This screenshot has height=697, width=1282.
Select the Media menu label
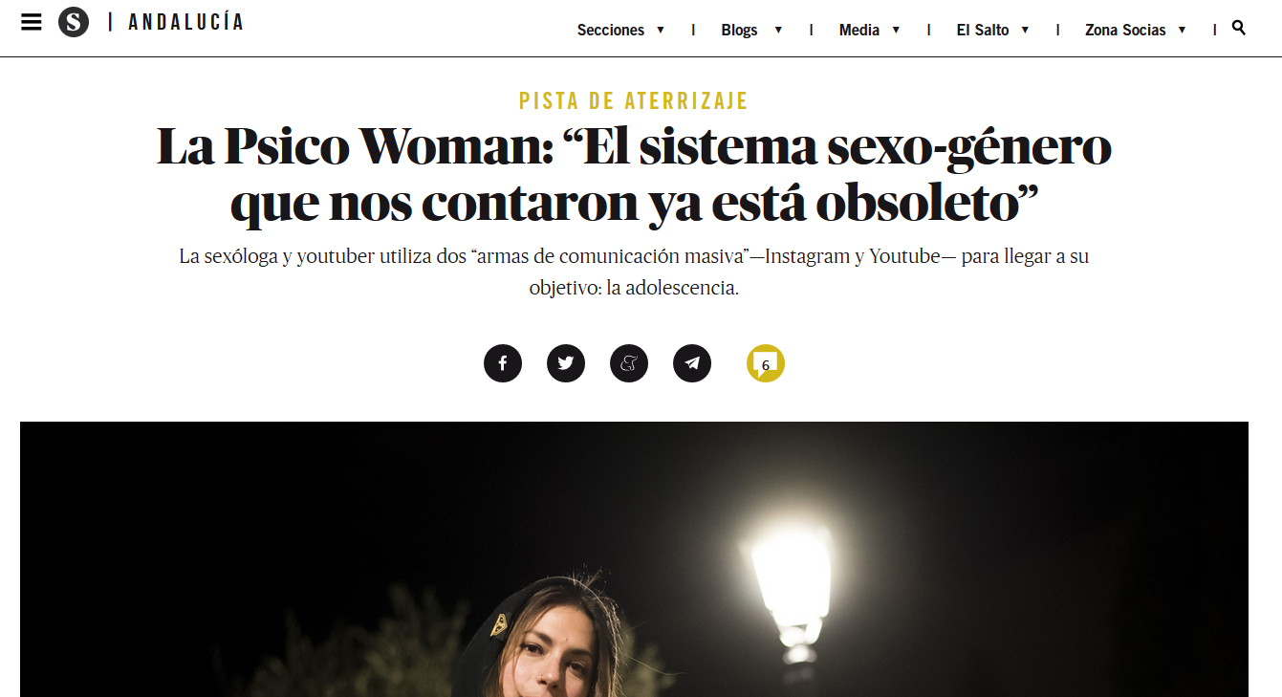859,30
